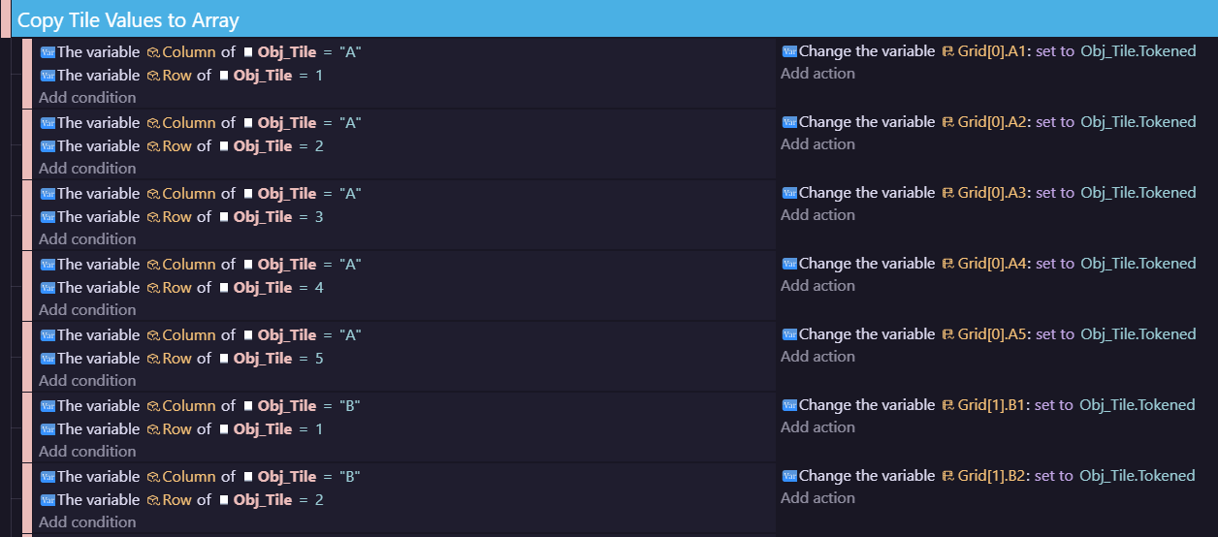The image size is (1218, 537).
Task: Select the Copy Tile Values to Array group title
Action: pyautogui.click(x=128, y=20)
